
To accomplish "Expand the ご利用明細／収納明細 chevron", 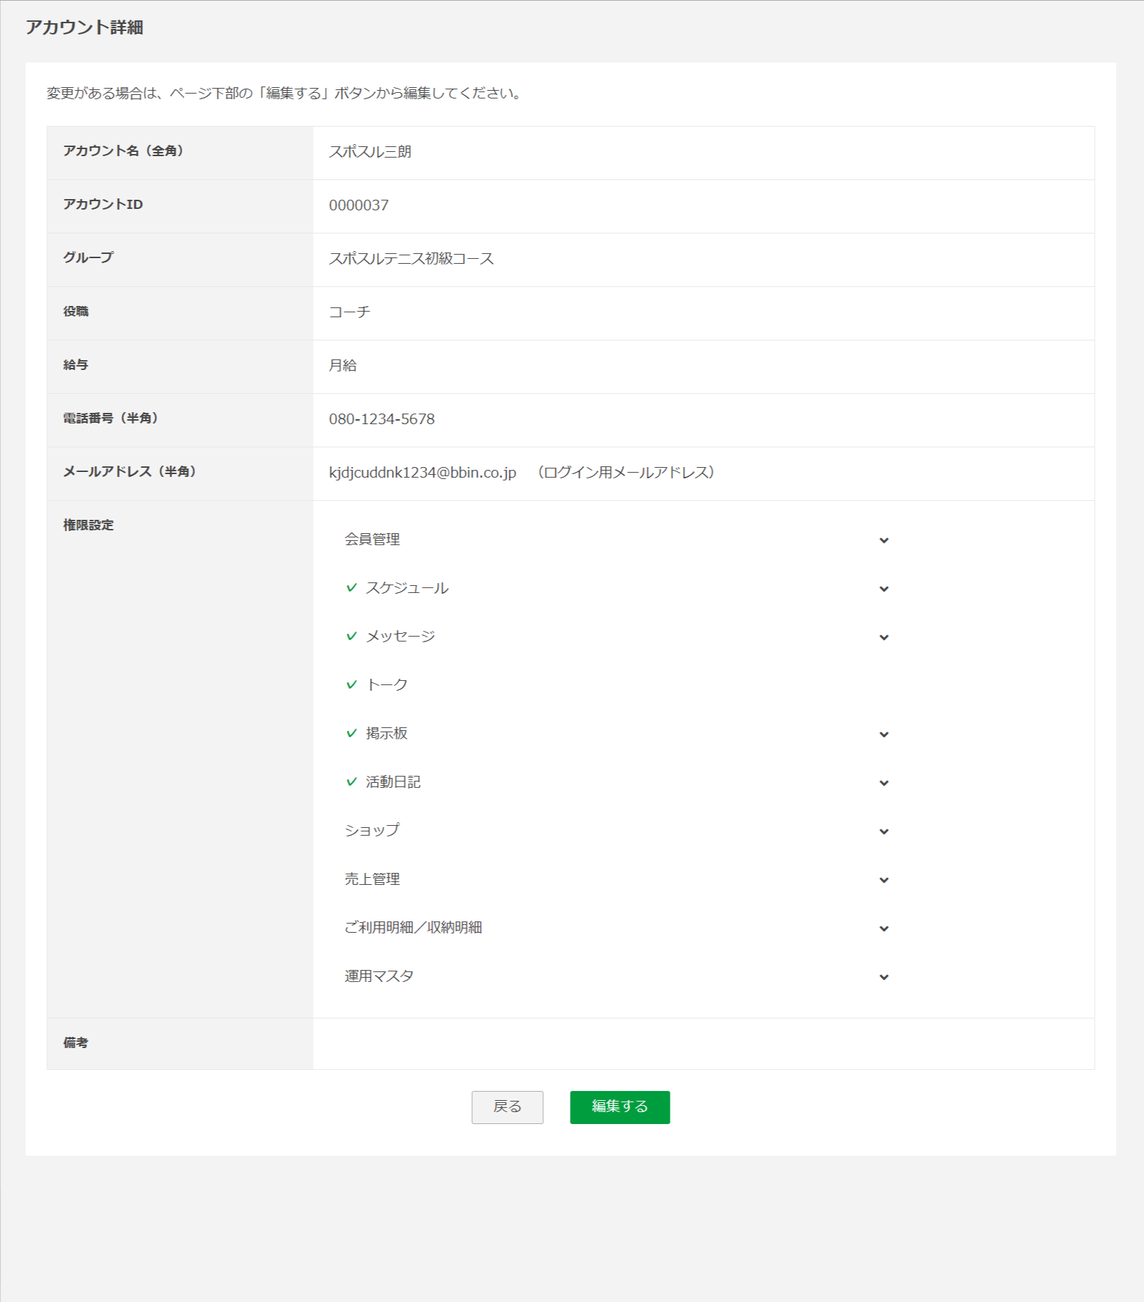I will pos(884,928).
